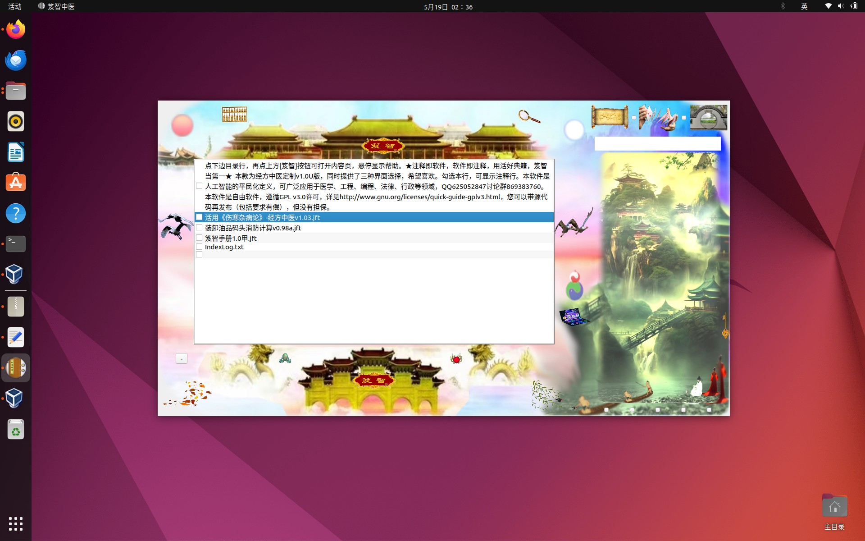Switch input method via 英 indicator
Viewport: 865px width, 541px height.
tap(804, 6)
